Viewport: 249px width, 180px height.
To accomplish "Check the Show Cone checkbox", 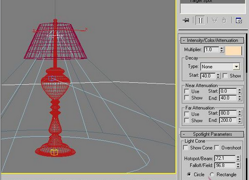I will coord(186,148).
